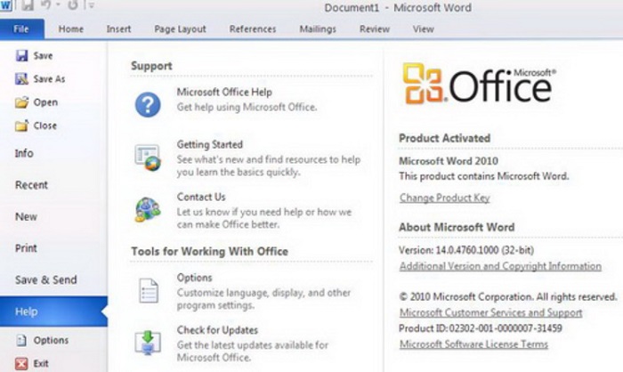Viewport: 623px width, 372px height.
Task: Expand the Quick Access Toolbar customize arrow
Action: (91, 5)
